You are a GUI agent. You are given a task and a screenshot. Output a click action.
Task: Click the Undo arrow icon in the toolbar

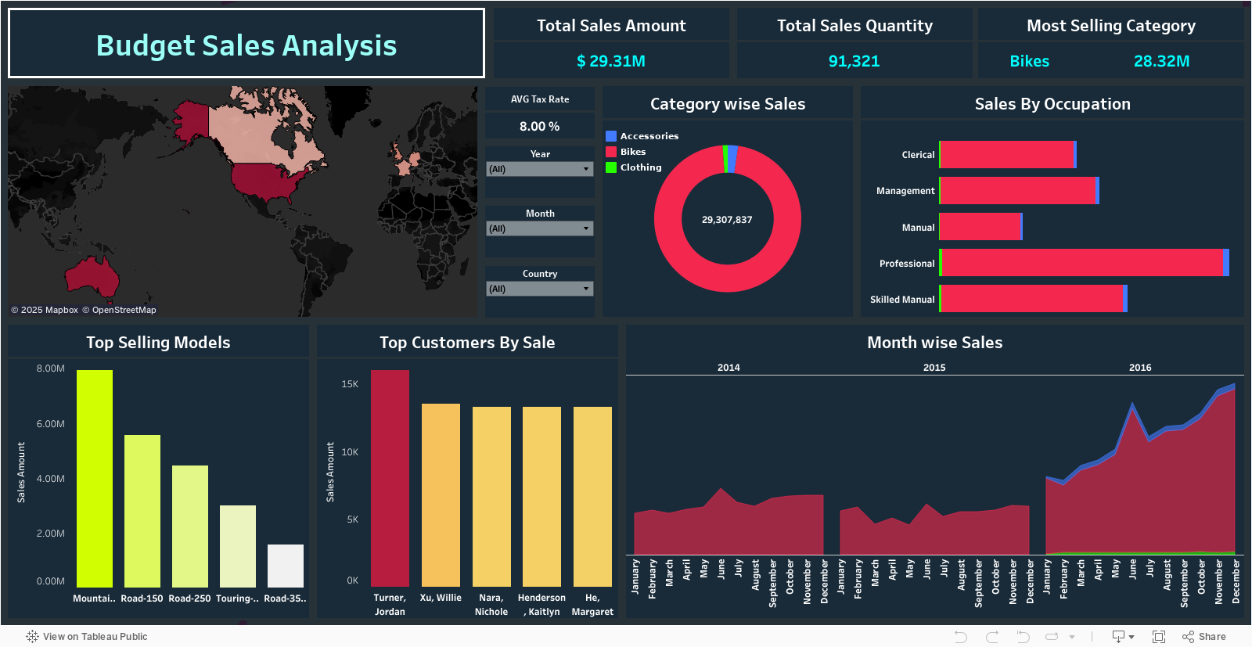pyautogui.click(x=961, y=637)
